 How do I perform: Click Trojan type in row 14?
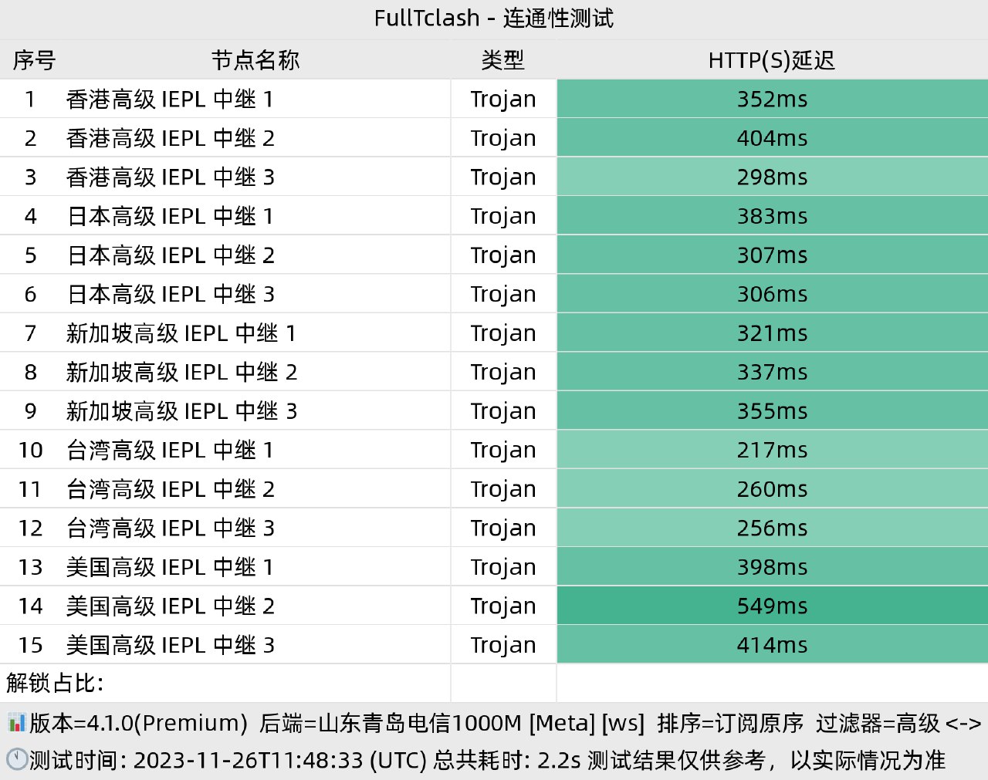click(503, 606)
